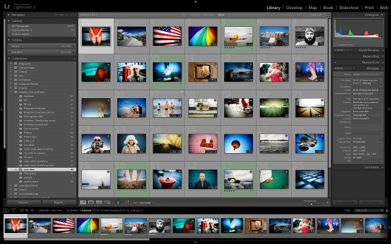Select Navigator 1:1 zoom option

click(x=67, y=15)
